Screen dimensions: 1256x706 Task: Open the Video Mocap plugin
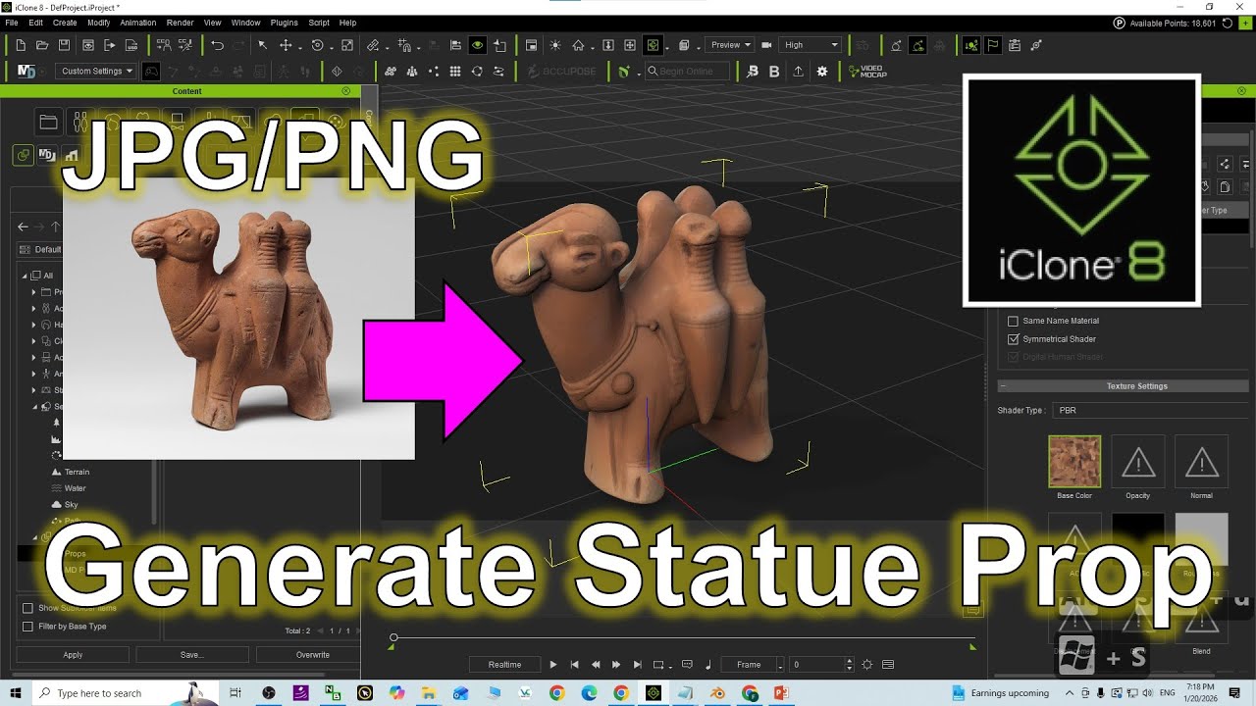[x=868, y=72]
